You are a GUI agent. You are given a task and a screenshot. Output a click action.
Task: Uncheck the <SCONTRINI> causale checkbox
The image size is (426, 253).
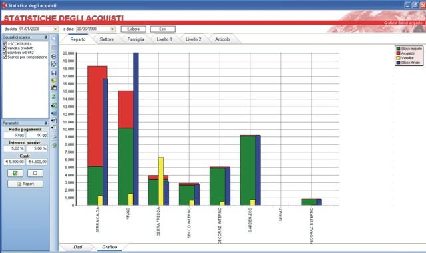point(5,43)
